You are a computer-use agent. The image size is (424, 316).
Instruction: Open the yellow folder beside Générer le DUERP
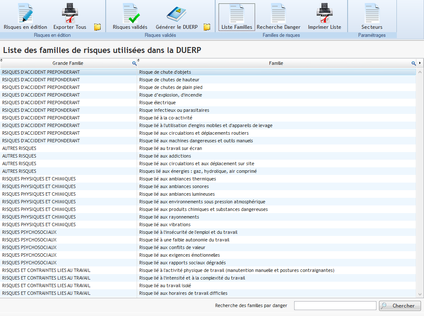[x=207, y=27]
